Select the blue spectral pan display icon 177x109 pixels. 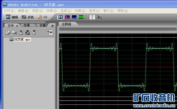(74, 17)
